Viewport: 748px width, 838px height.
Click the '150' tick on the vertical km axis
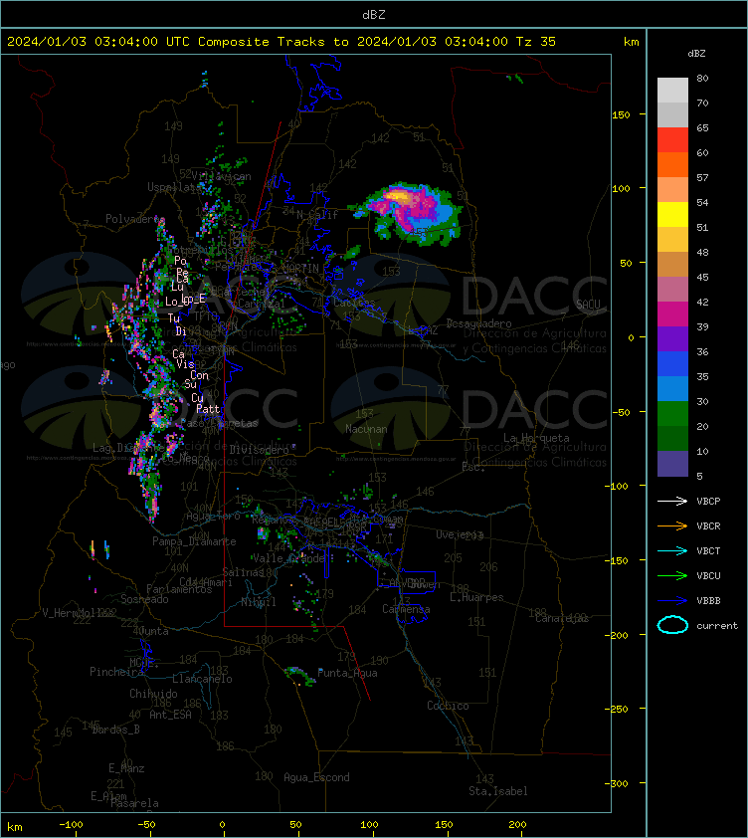click(x=621, y=114)
